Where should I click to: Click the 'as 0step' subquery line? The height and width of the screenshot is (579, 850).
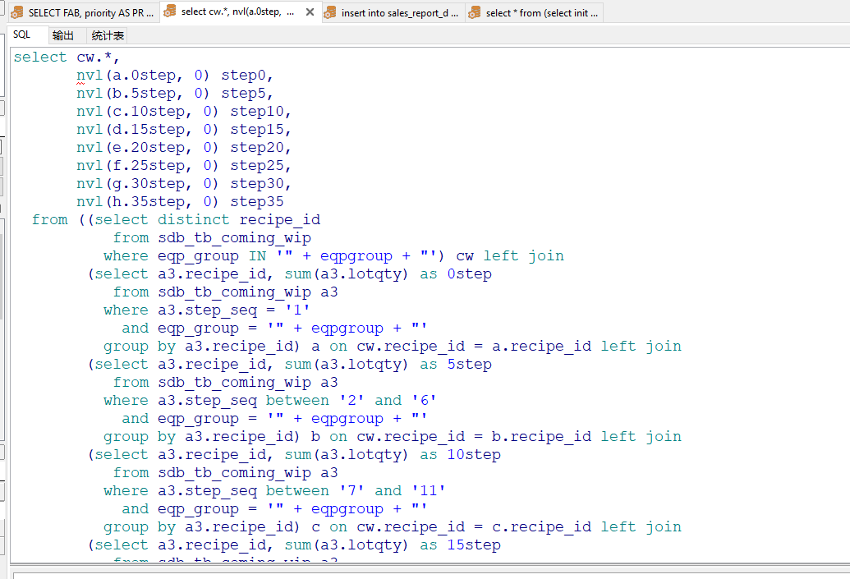pyautogui.click(x=290, y=273)
